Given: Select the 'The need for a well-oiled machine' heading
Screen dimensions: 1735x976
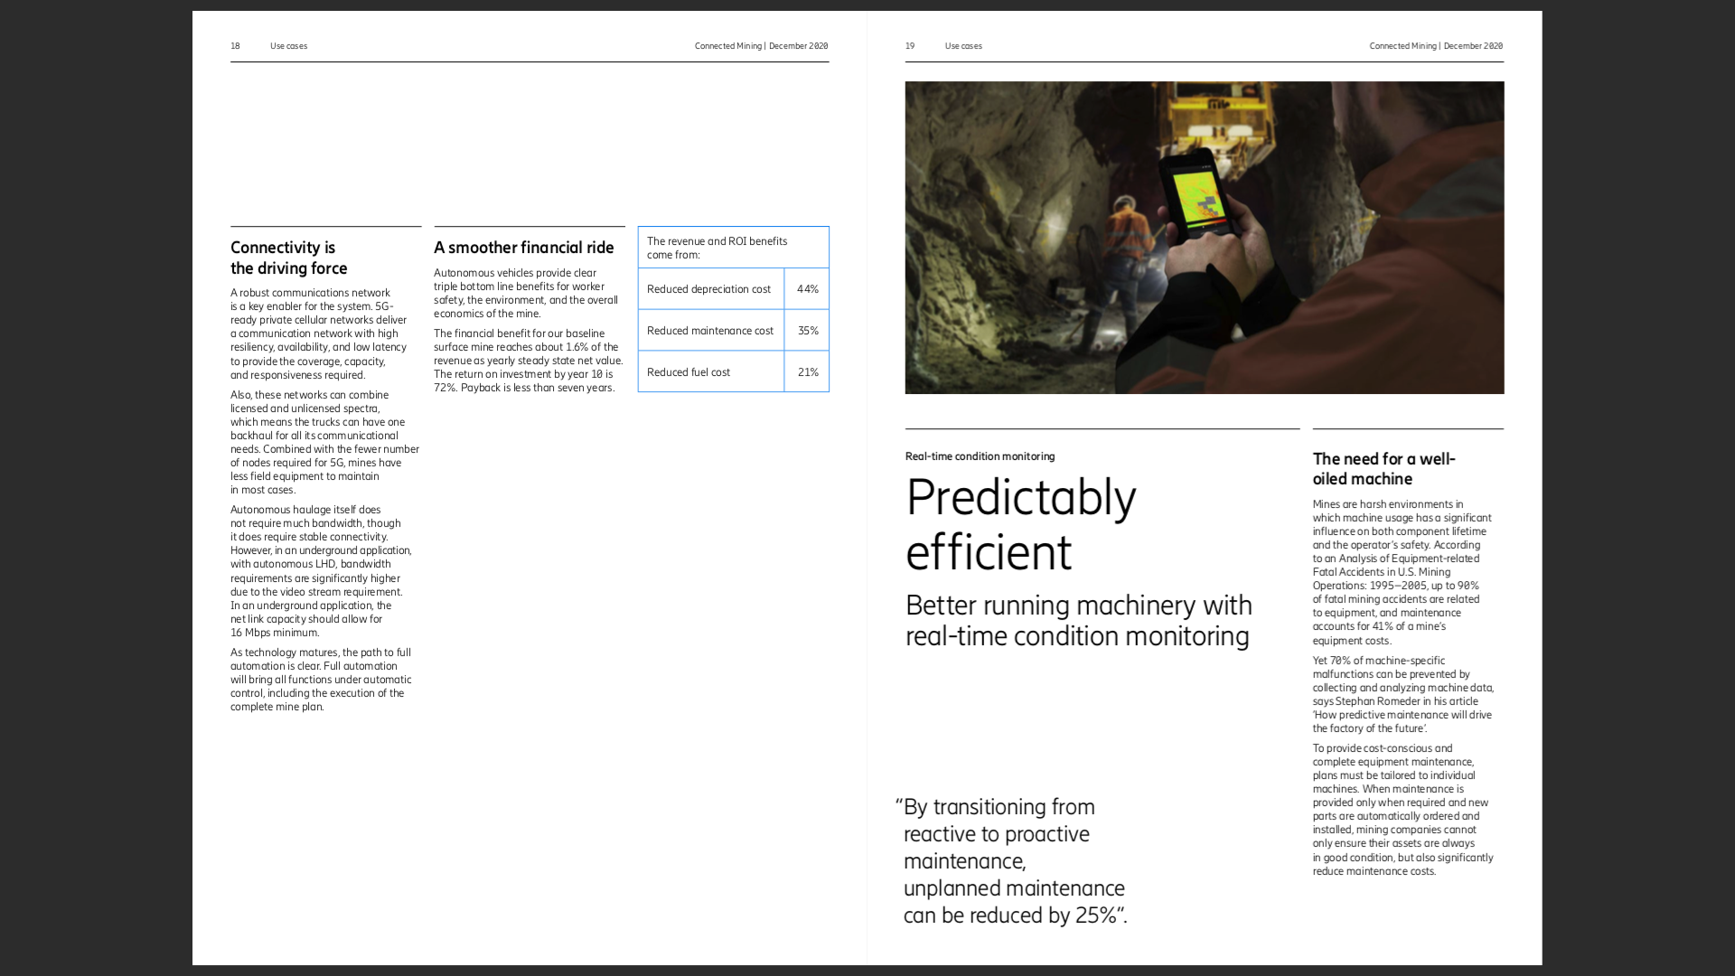Looking at the screenshot, I should coord(1384,469).
